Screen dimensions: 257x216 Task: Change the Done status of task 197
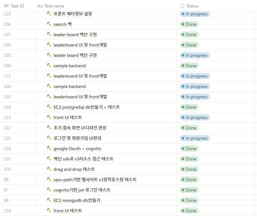pos(189,35)
